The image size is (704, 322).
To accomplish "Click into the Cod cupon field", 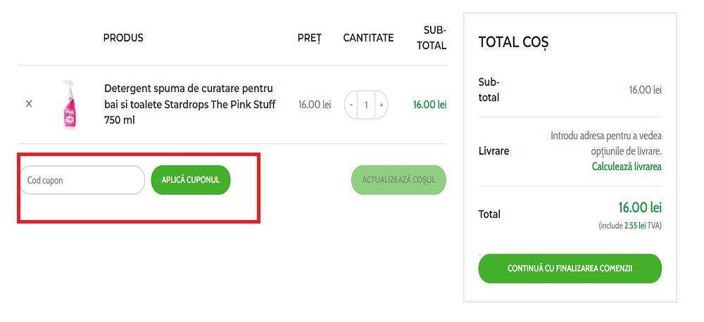I will pos(82,180).
